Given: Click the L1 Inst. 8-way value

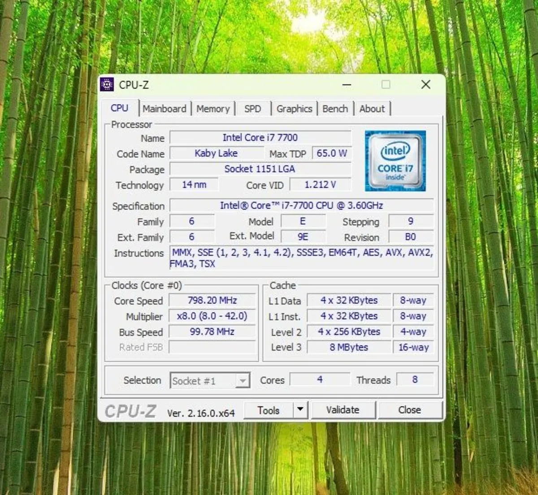Looking at the screenshot, I should (413, 316).
